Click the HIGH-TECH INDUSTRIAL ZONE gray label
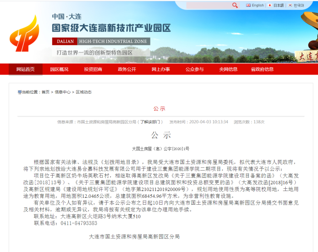The image size is (318, 252). (x=114, y=41)
